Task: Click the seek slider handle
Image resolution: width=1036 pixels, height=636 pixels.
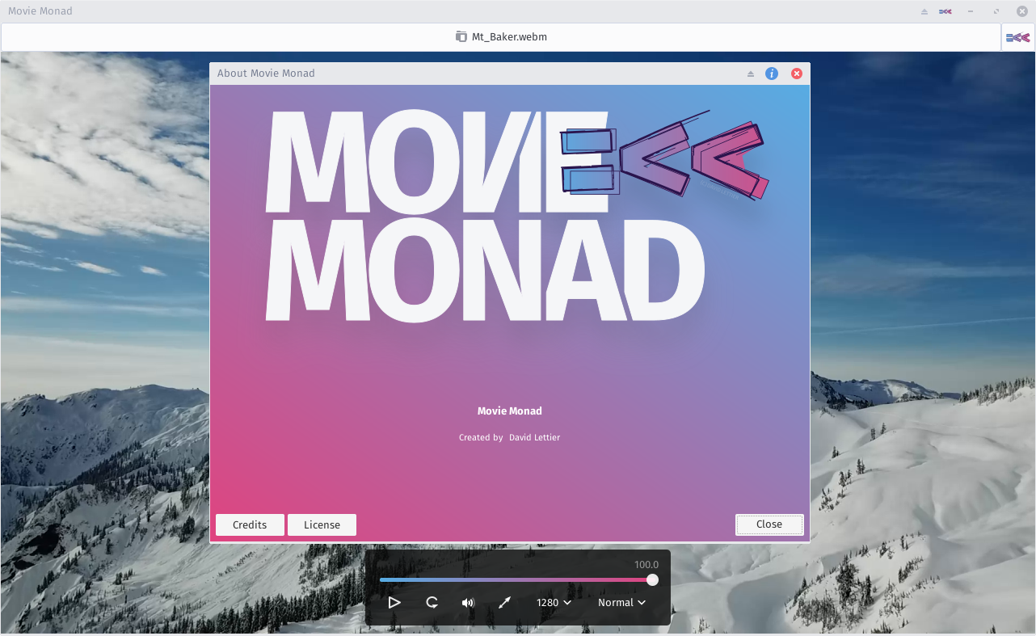Action: [652, 579]
